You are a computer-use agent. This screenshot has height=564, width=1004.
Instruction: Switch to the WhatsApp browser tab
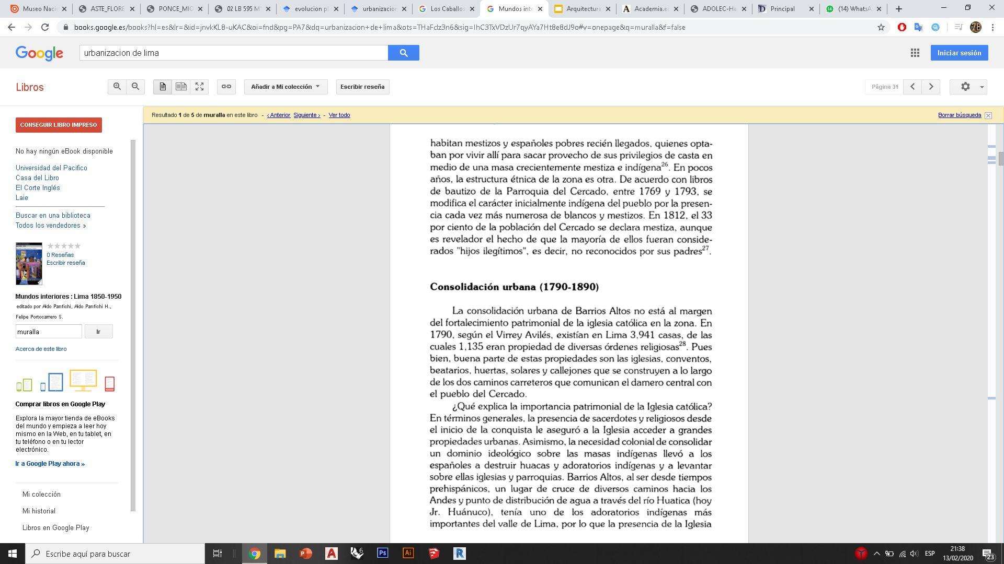tap(854, 9)
